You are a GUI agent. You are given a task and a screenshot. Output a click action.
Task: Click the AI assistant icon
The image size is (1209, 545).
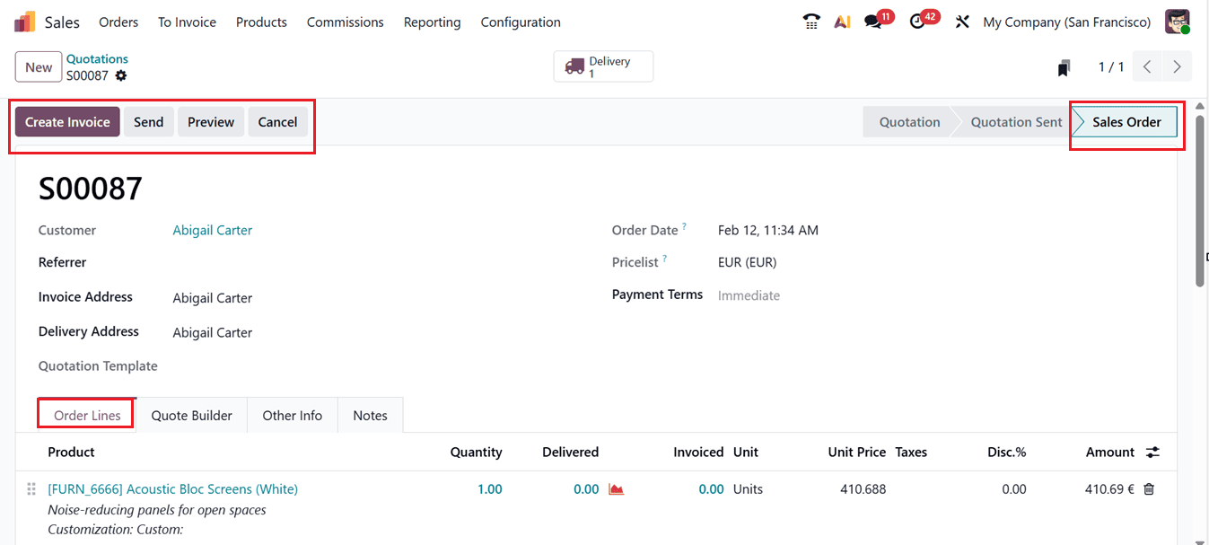tap(842, 21)
